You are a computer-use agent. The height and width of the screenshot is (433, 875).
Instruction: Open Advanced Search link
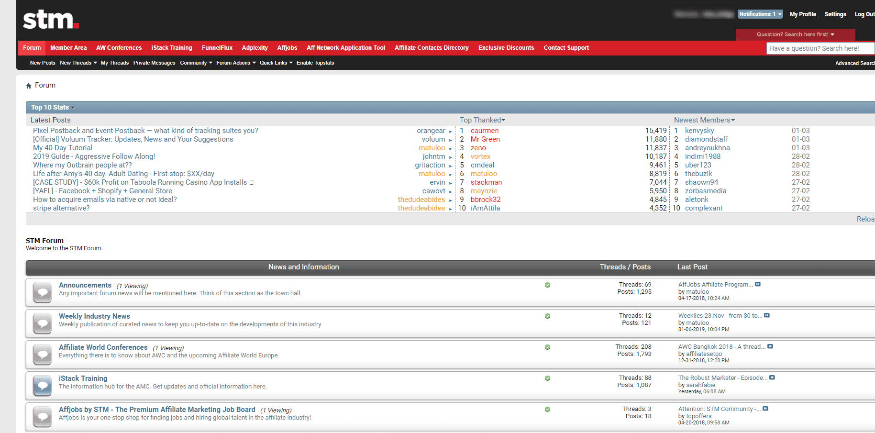[855, 63]
